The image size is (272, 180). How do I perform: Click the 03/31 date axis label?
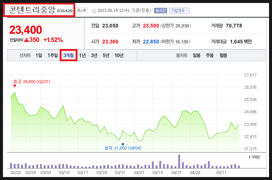(x=120, y=173)
